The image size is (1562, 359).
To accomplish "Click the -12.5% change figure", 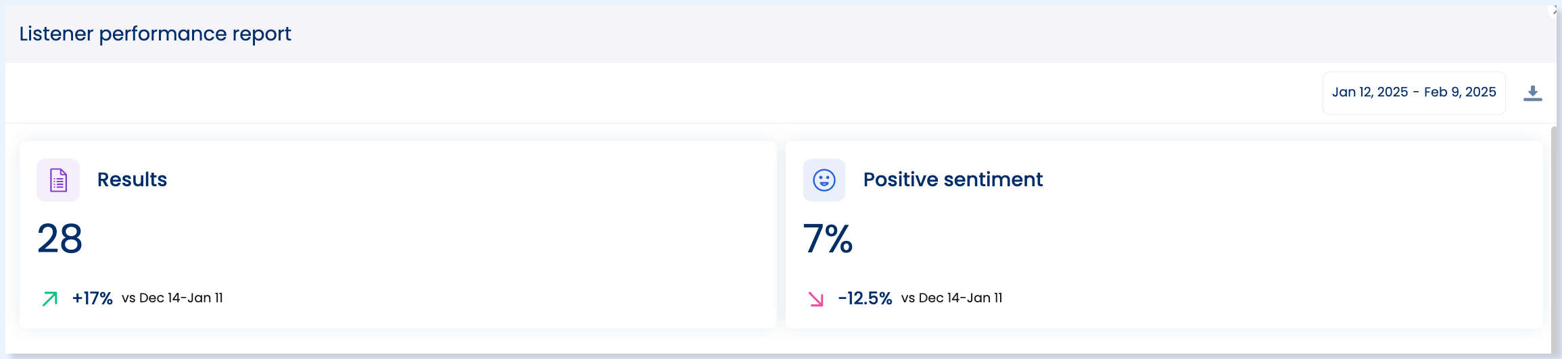I will tap(865, 298).
